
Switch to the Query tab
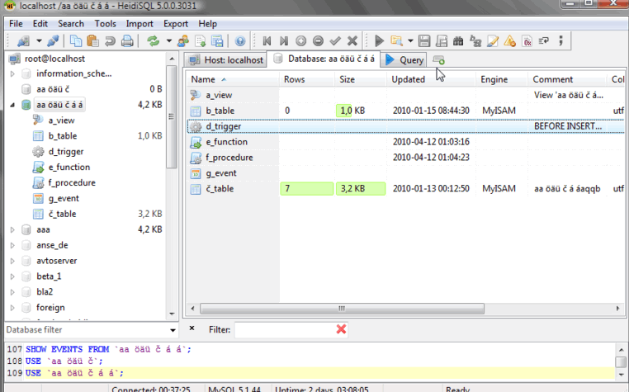(404, 59)
